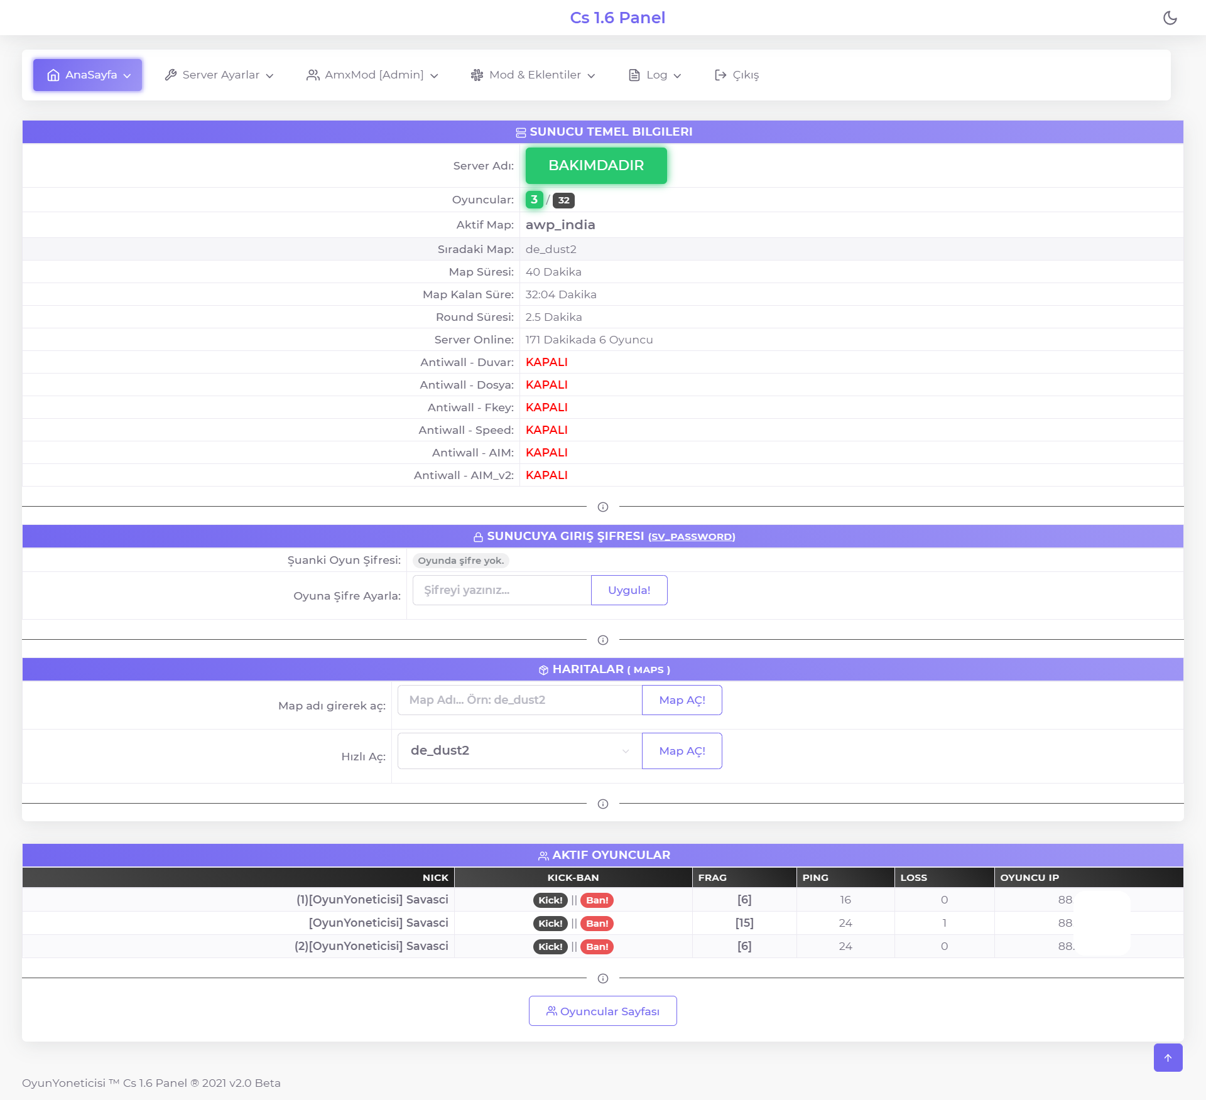Kick player (1)[OyunYoneticisi] Savasci

pos(550,900)
